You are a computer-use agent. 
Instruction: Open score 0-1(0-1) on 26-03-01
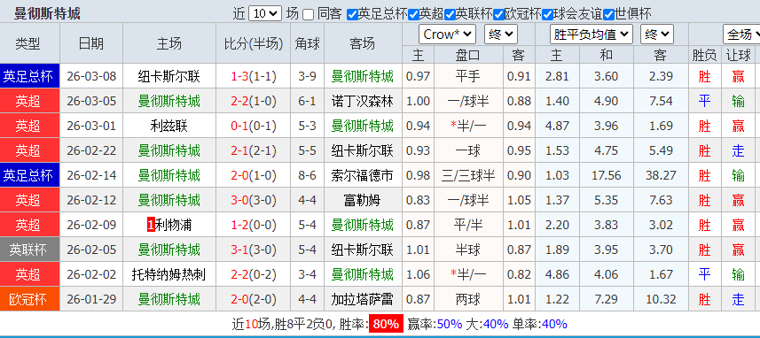(x=254, y=127)
